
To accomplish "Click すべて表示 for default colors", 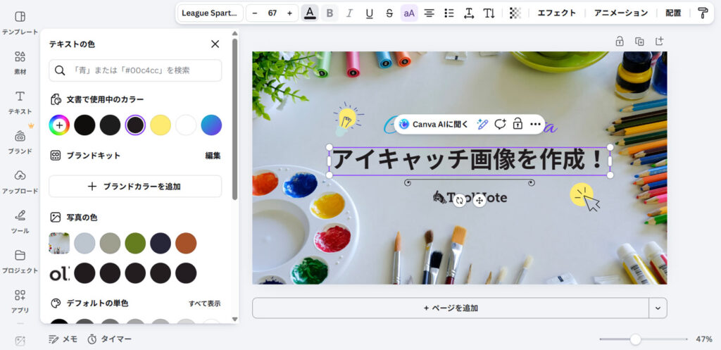I will [x=205, y=304].
